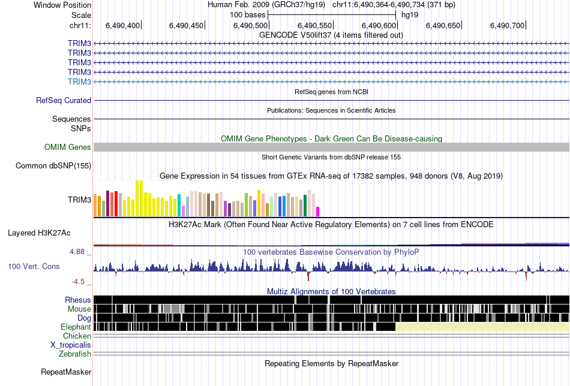Click the SNPs track label
570x386 pixels.
tap(81, 128)
